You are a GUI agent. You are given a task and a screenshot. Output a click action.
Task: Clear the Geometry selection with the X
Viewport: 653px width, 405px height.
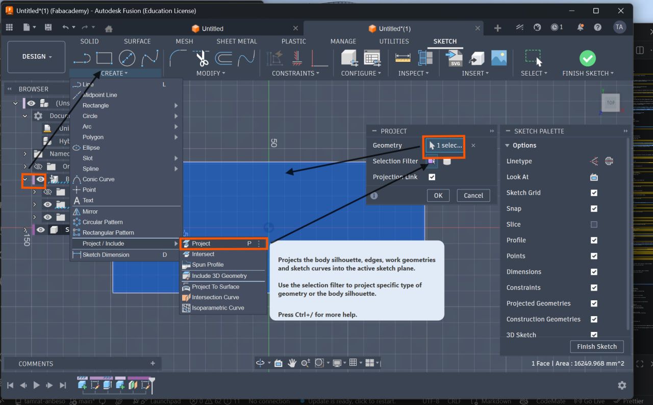tap(473, 146)
